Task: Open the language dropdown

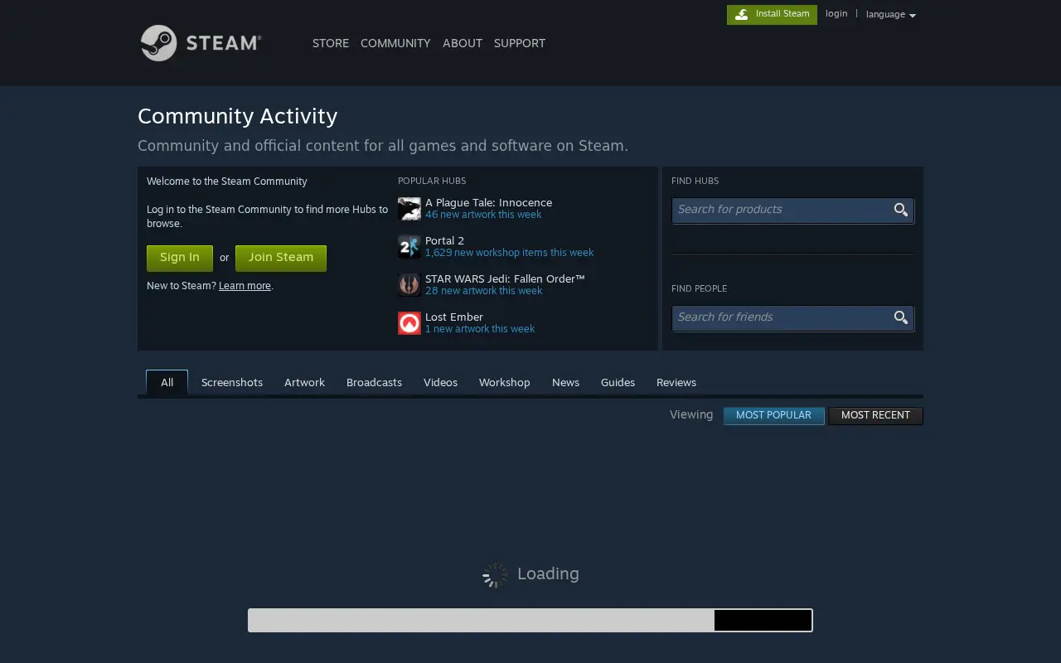Action: click(891, 15)
